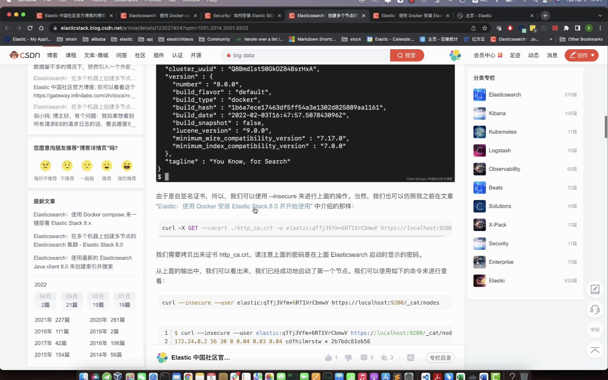Open the 博客 menu item

52,55
